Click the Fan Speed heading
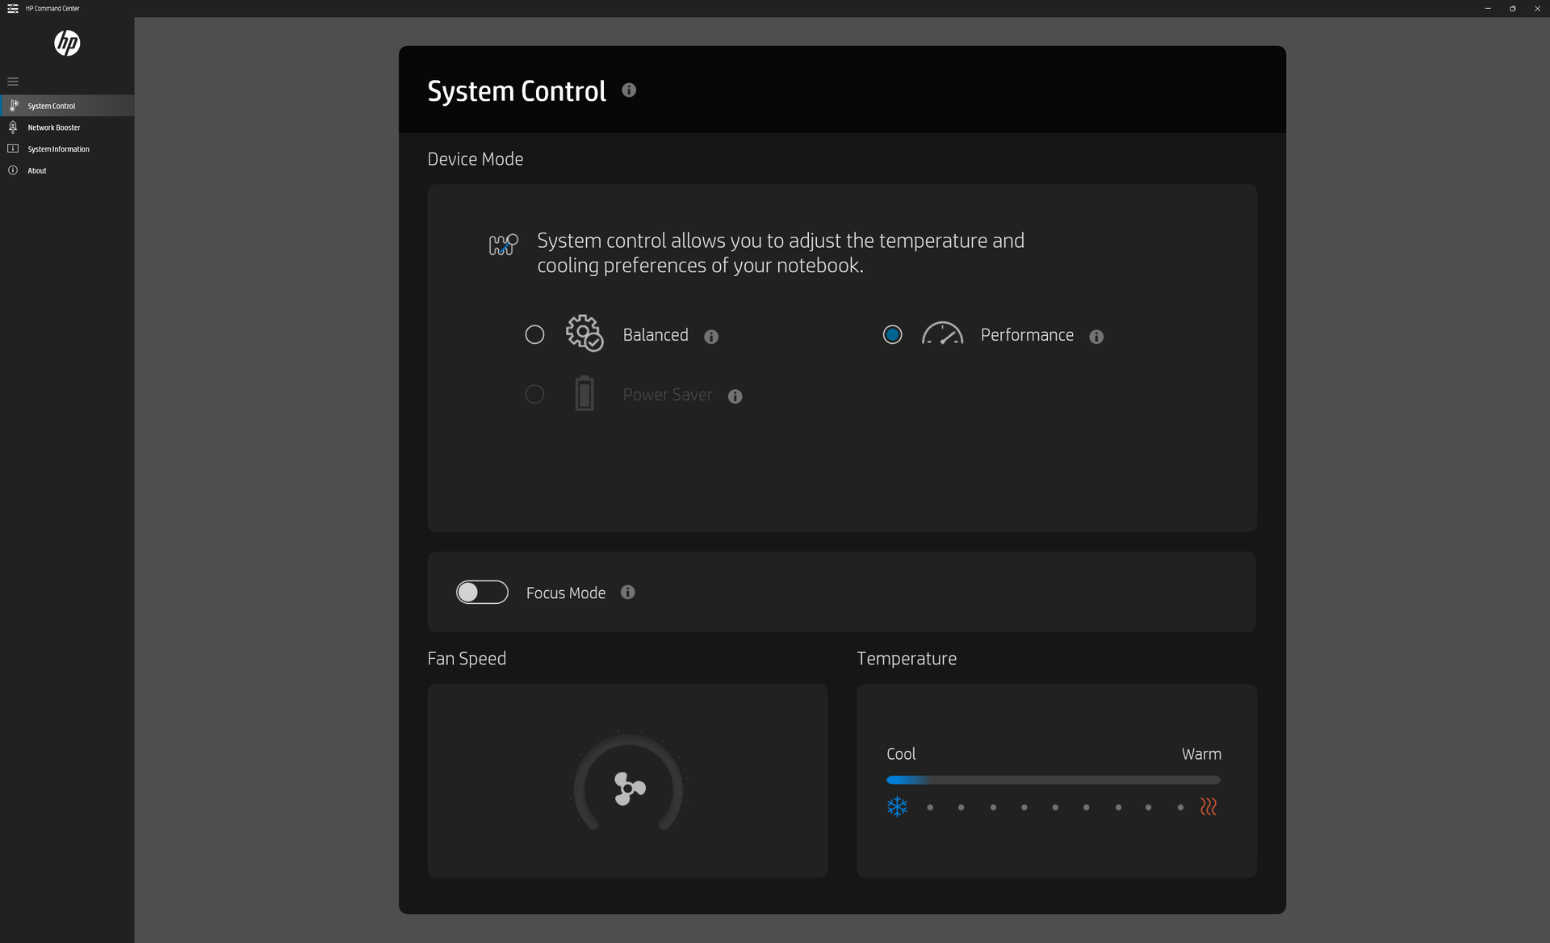This screenshot has width=1550, height=943. point(467,659)
